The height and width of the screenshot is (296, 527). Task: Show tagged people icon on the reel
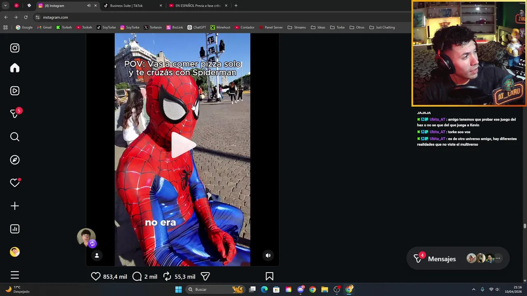[97, 255]
